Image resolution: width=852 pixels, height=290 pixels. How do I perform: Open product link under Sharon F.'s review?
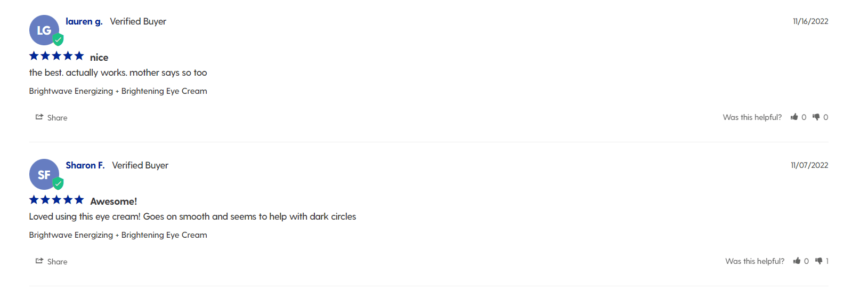point(118,235)
